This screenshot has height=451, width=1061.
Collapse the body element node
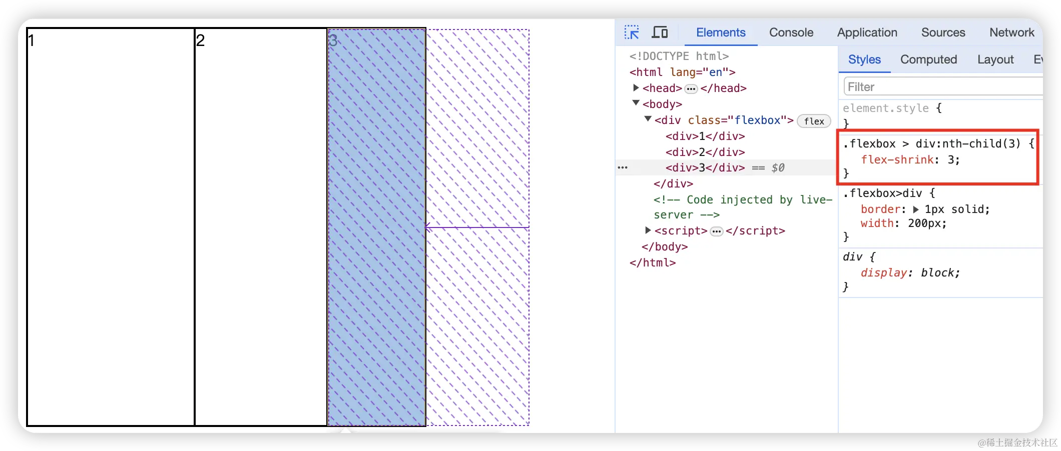point(636,103)
